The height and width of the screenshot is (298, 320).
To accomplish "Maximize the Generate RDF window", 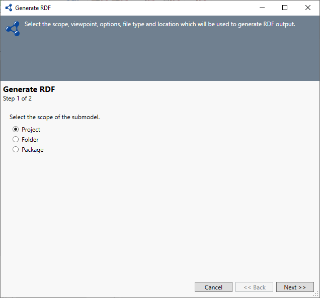I will (285, 8).
